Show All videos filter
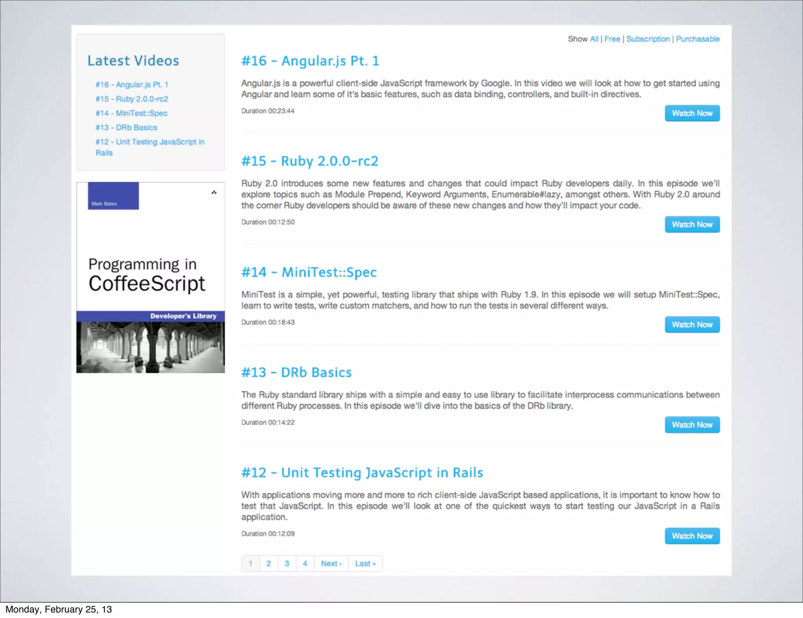 594,39
